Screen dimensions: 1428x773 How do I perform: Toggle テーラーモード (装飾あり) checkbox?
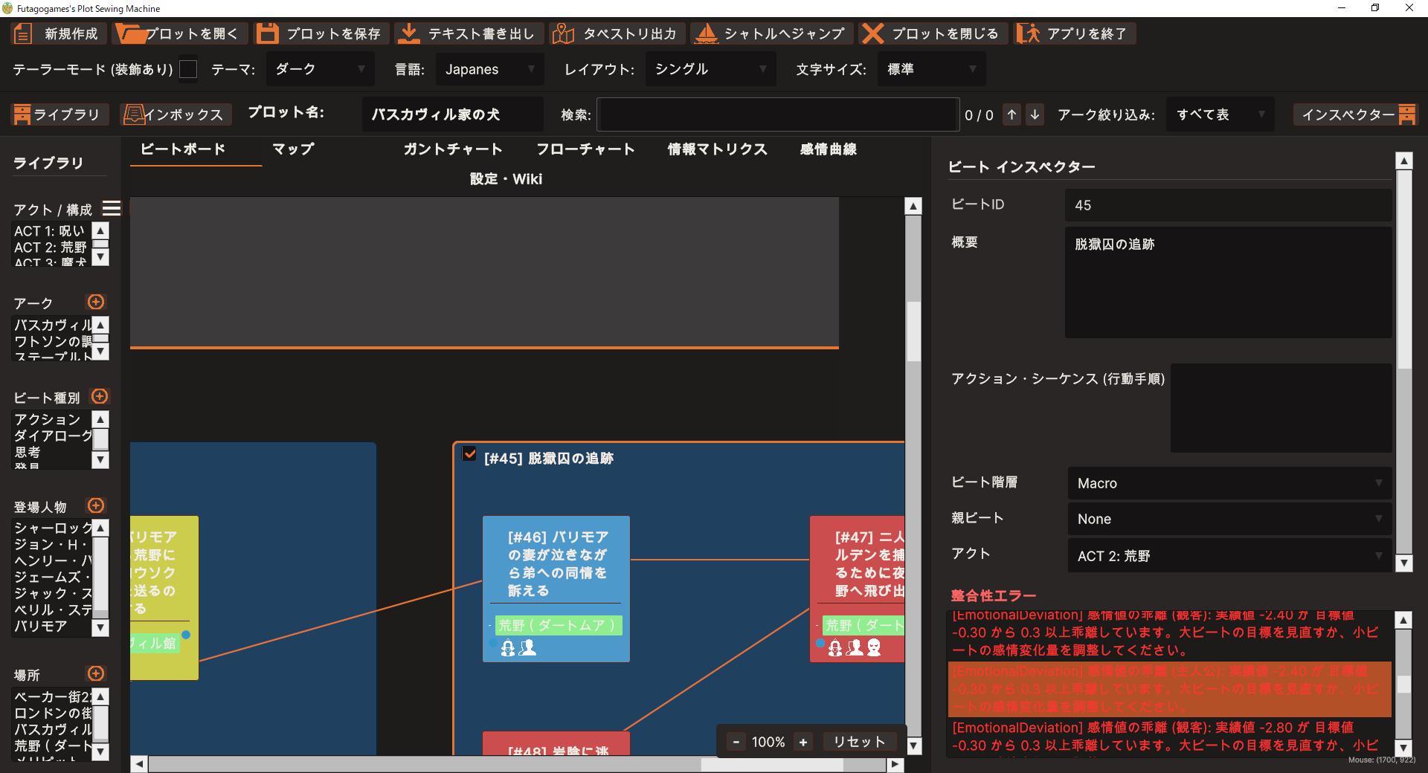coord(189,69)
